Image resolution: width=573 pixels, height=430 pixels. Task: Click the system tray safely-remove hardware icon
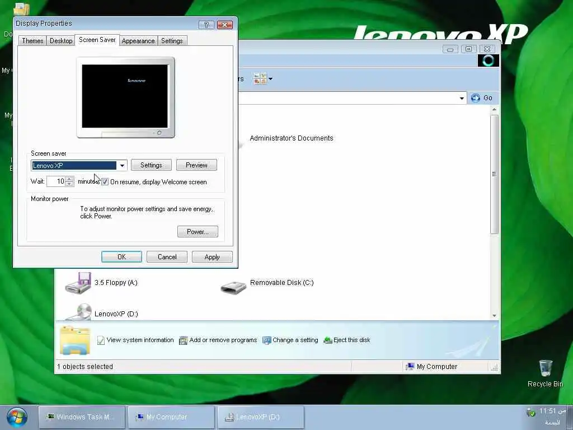(530, 412)
